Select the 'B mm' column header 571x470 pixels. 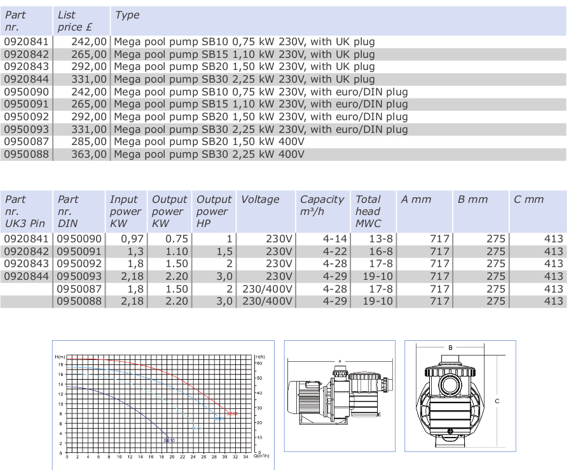[481, 211]
